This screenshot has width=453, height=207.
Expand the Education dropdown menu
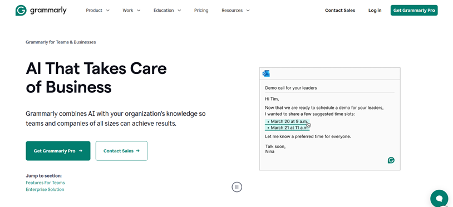[x=168, y=11]
